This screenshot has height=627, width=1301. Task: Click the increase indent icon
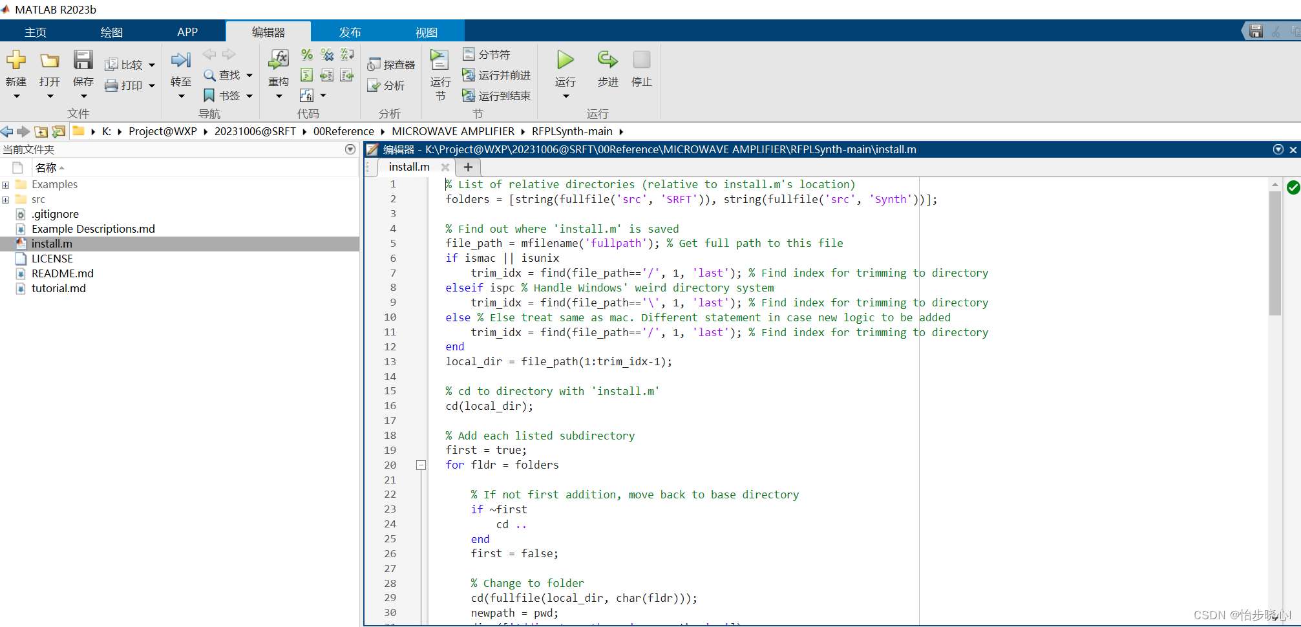(x=327, y=75)
